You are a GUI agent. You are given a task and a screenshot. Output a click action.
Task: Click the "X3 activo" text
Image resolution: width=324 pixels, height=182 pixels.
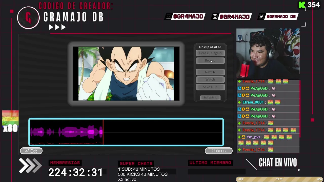click(x=127, y=179)
